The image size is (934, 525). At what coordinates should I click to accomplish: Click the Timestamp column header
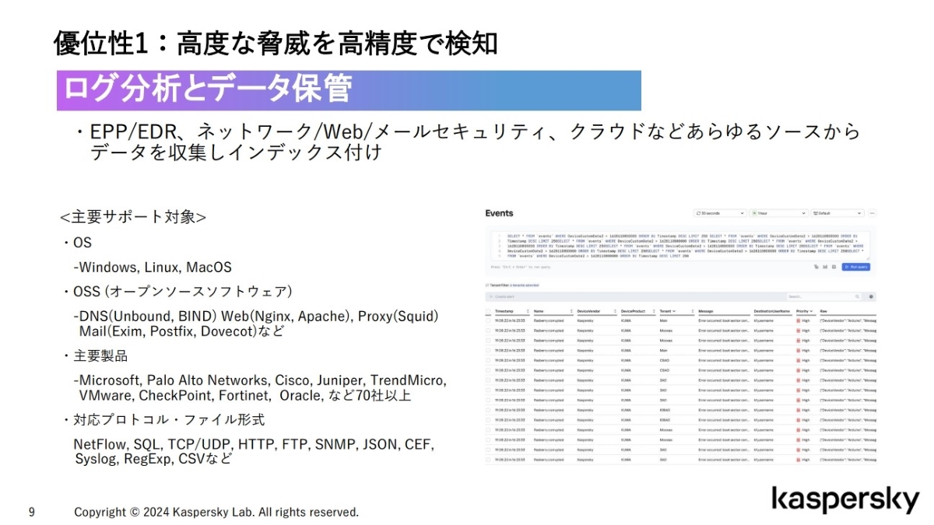[504, 311]
